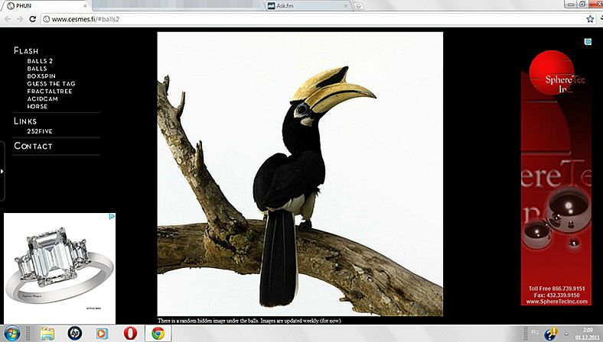
Task: Open the media player taskbar icon
Action: pyautogui.click(x=102, y=334)
